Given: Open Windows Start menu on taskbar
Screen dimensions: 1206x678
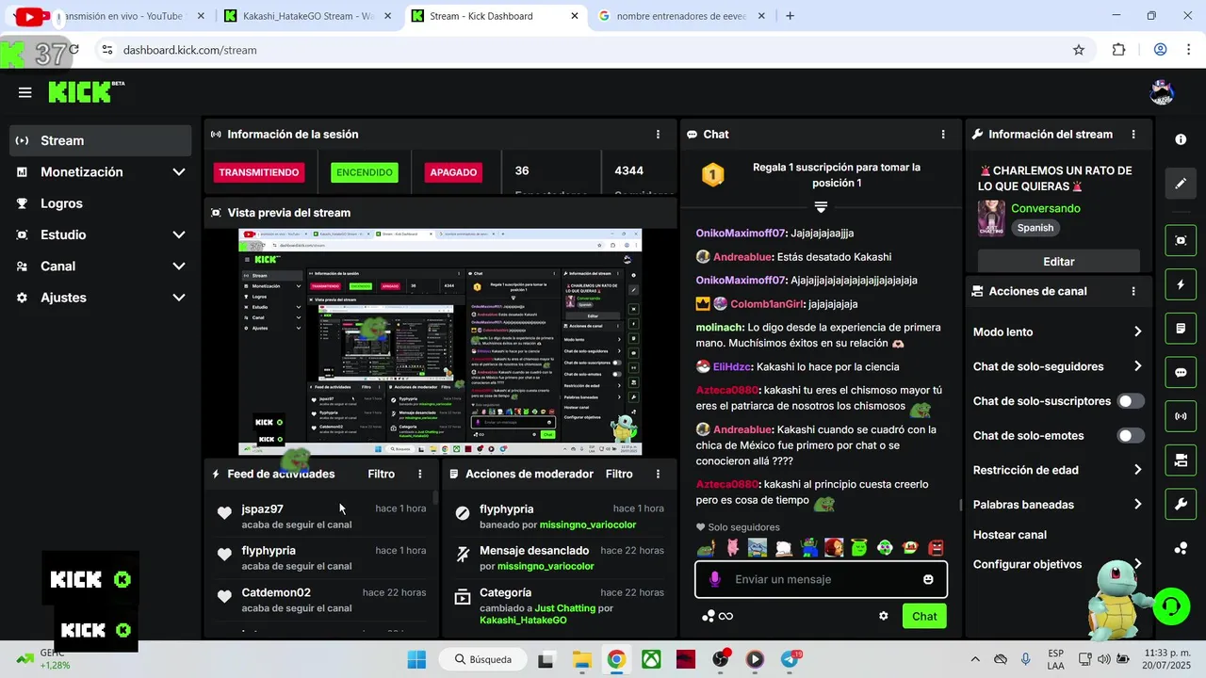Looking at the screenshot, I should pos(416,659).
